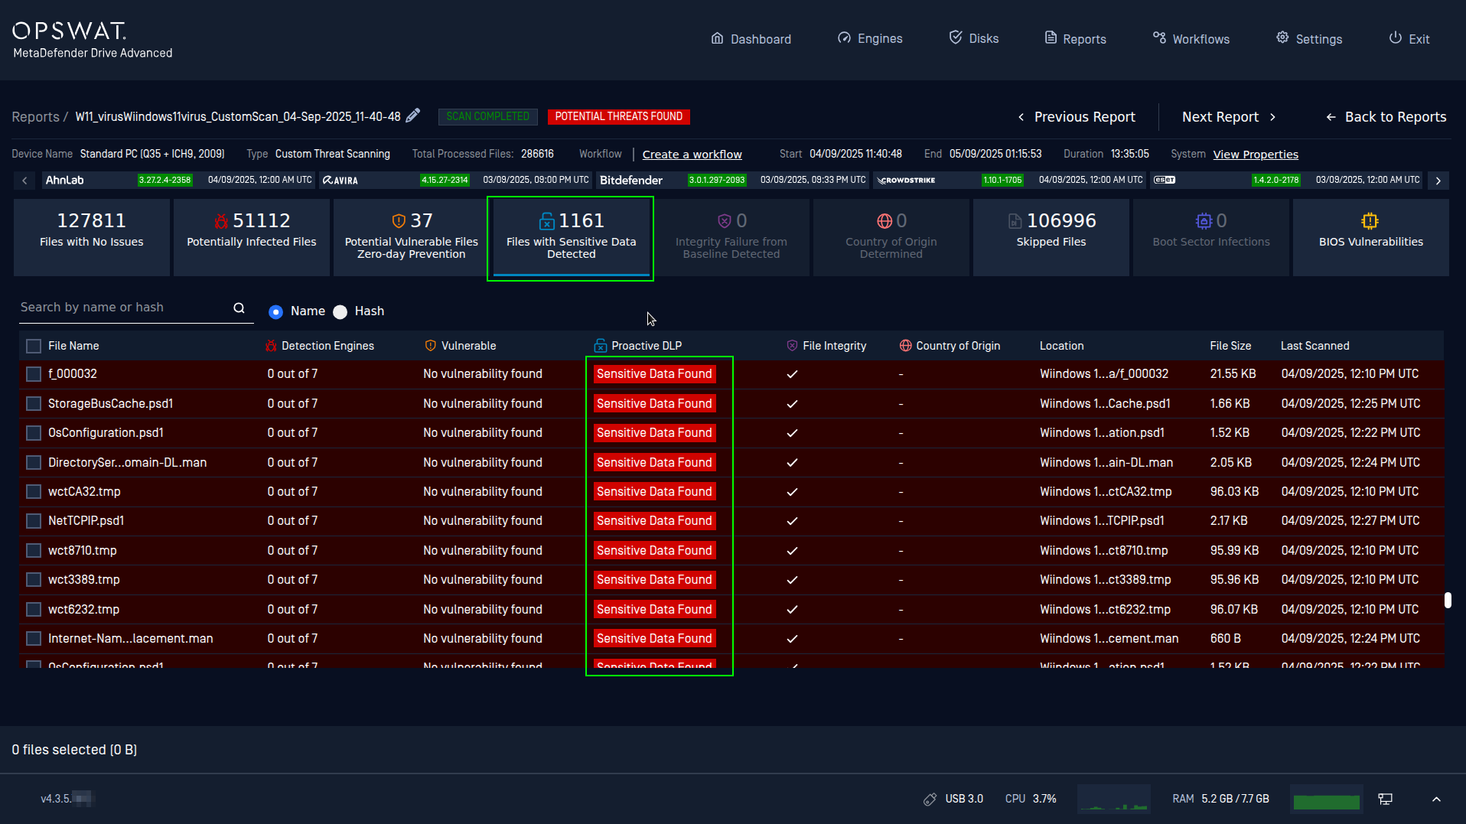Select the BIOS Vulnerabilities tab

click(x=1370, y=237)
